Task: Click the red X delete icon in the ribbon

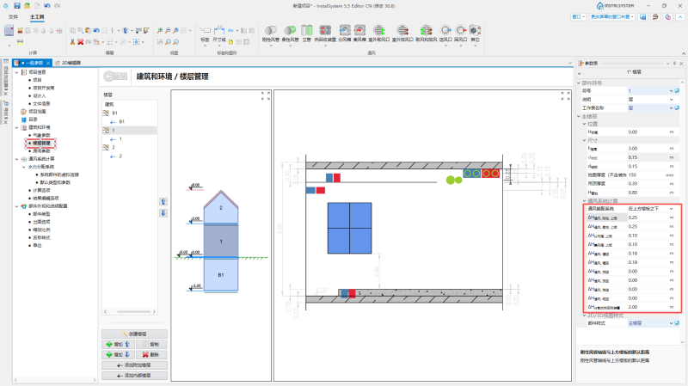Action: [80, 41]
